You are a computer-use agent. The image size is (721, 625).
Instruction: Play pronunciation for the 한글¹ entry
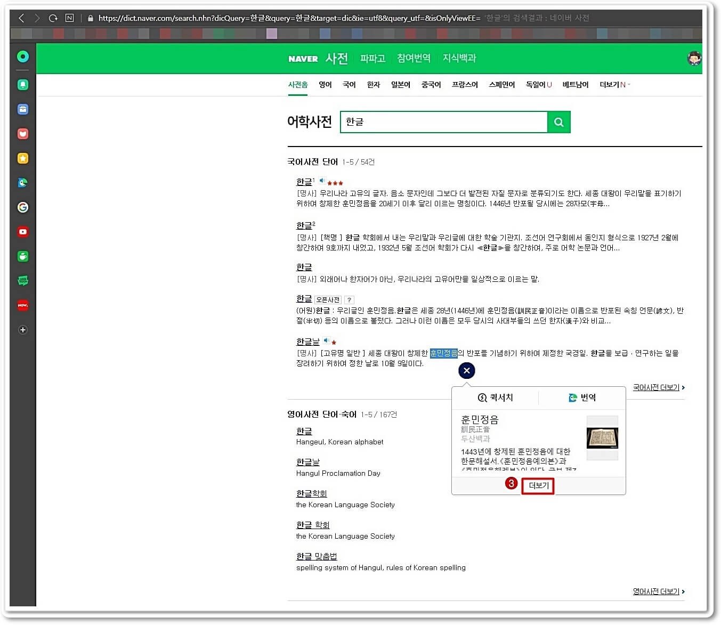coord(322,181)
